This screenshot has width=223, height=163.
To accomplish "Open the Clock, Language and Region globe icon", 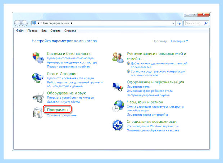I will click(118, 106).
